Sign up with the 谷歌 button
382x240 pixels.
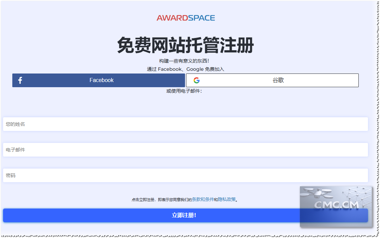pyautogui.click(x=272, y=80)
